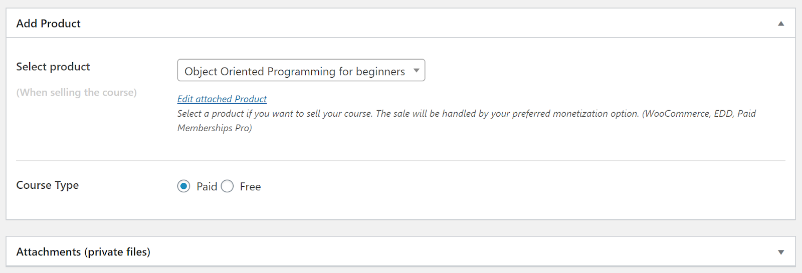Viewport: 802px width, 273px height.
Task: Open the Edit attached Product link
Action: point(222,99)
